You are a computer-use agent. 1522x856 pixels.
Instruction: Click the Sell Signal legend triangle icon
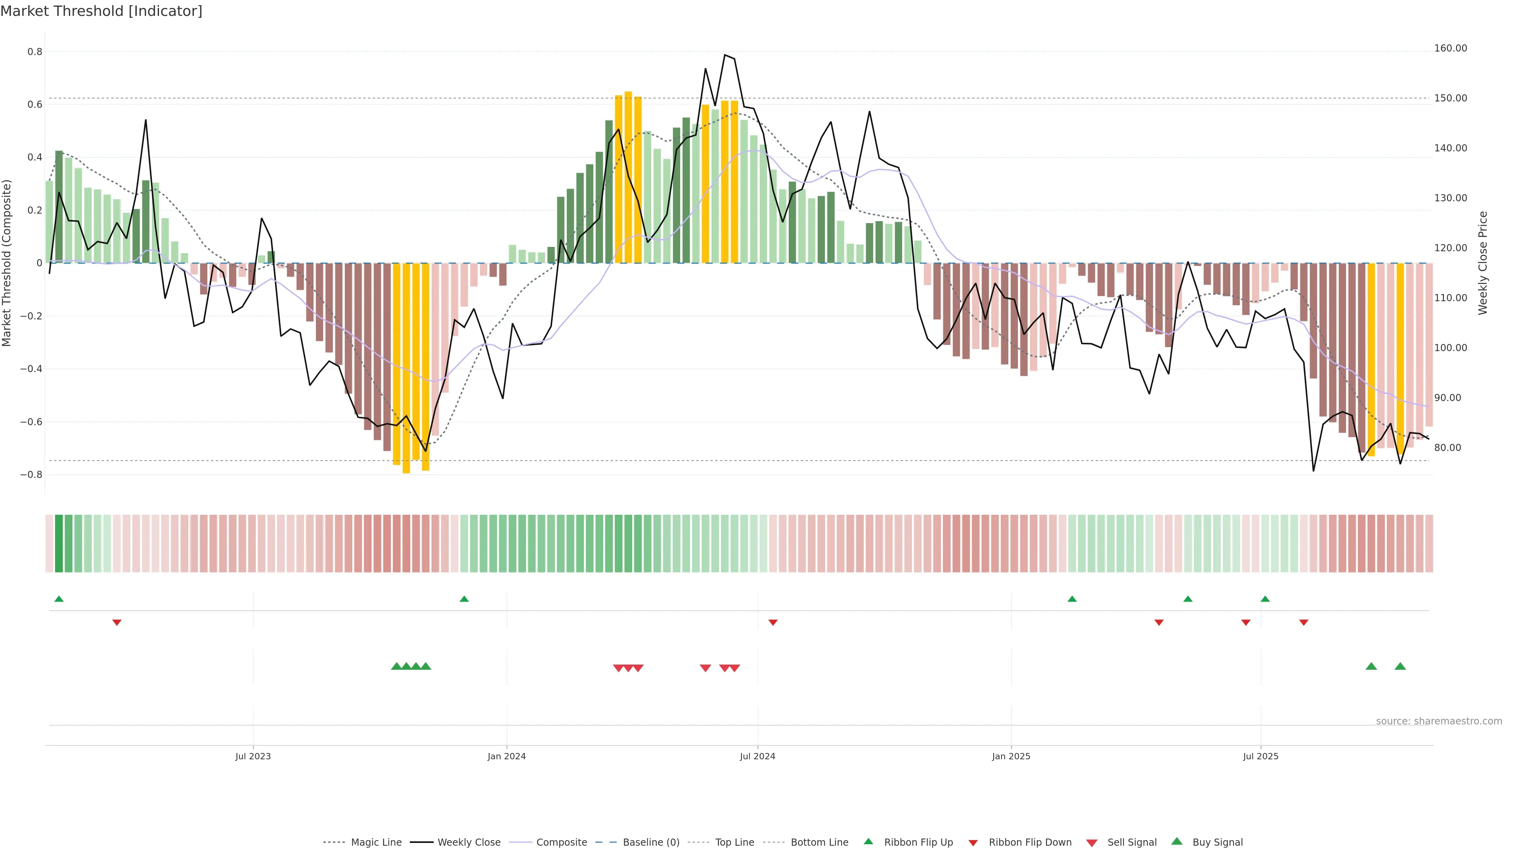click(x=1092, y=843)
